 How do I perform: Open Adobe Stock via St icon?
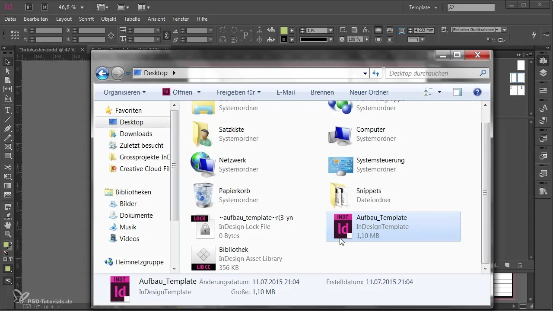44,7
